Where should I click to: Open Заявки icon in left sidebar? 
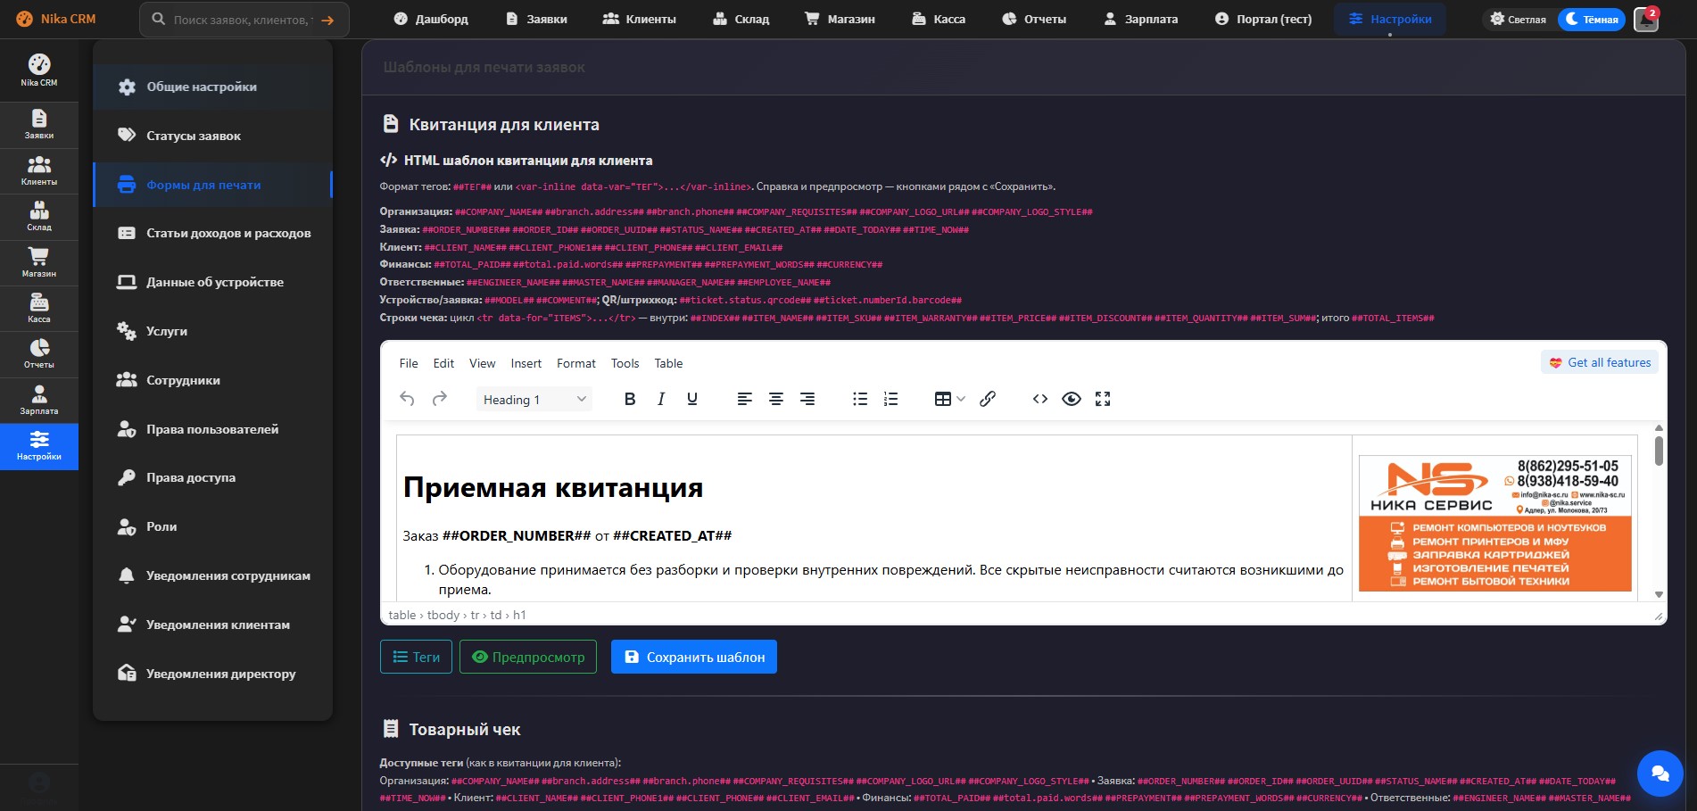tap(39, 125)
